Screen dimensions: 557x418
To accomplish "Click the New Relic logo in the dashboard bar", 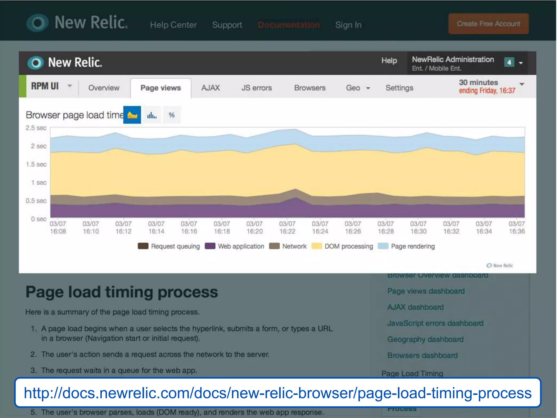I will (x=65, y=63).
